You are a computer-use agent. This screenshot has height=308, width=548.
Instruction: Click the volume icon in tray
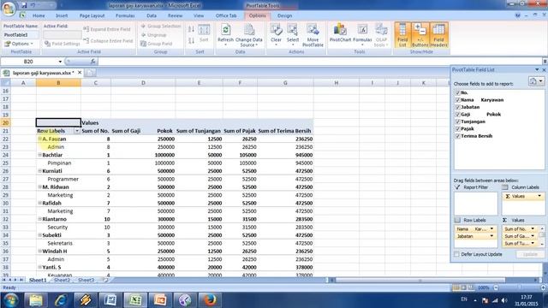click(x=504, y=300)
